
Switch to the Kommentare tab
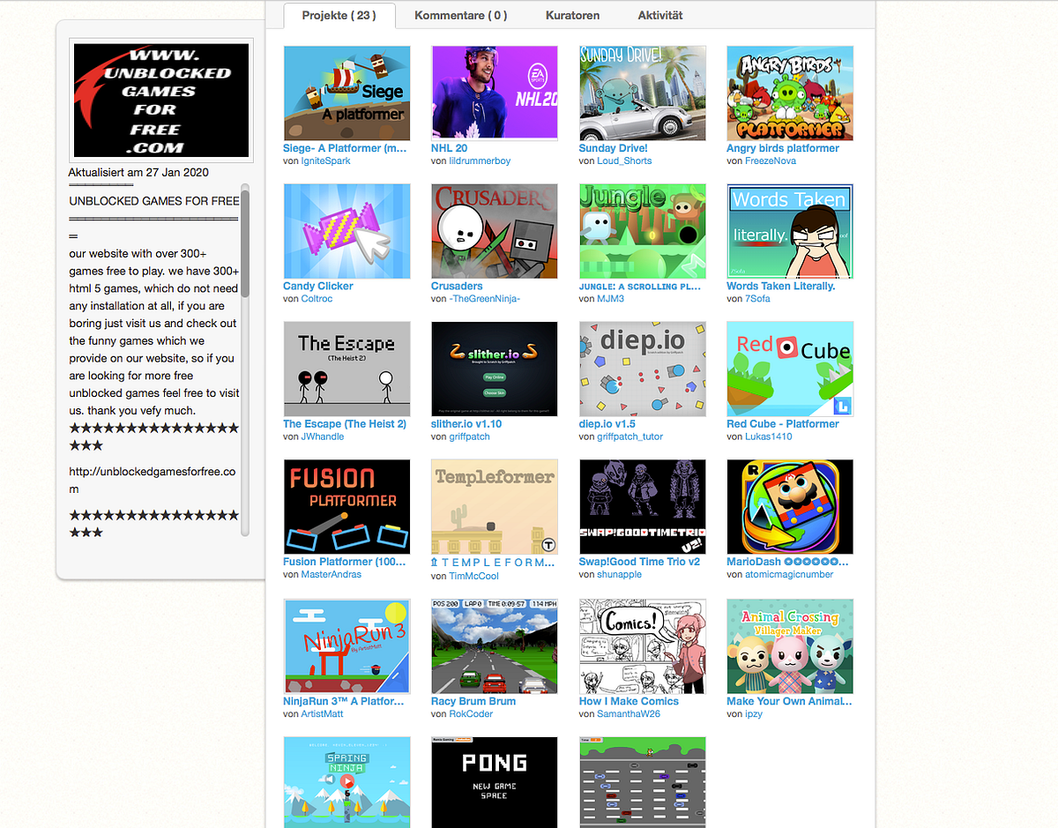(x=459, y=15)
